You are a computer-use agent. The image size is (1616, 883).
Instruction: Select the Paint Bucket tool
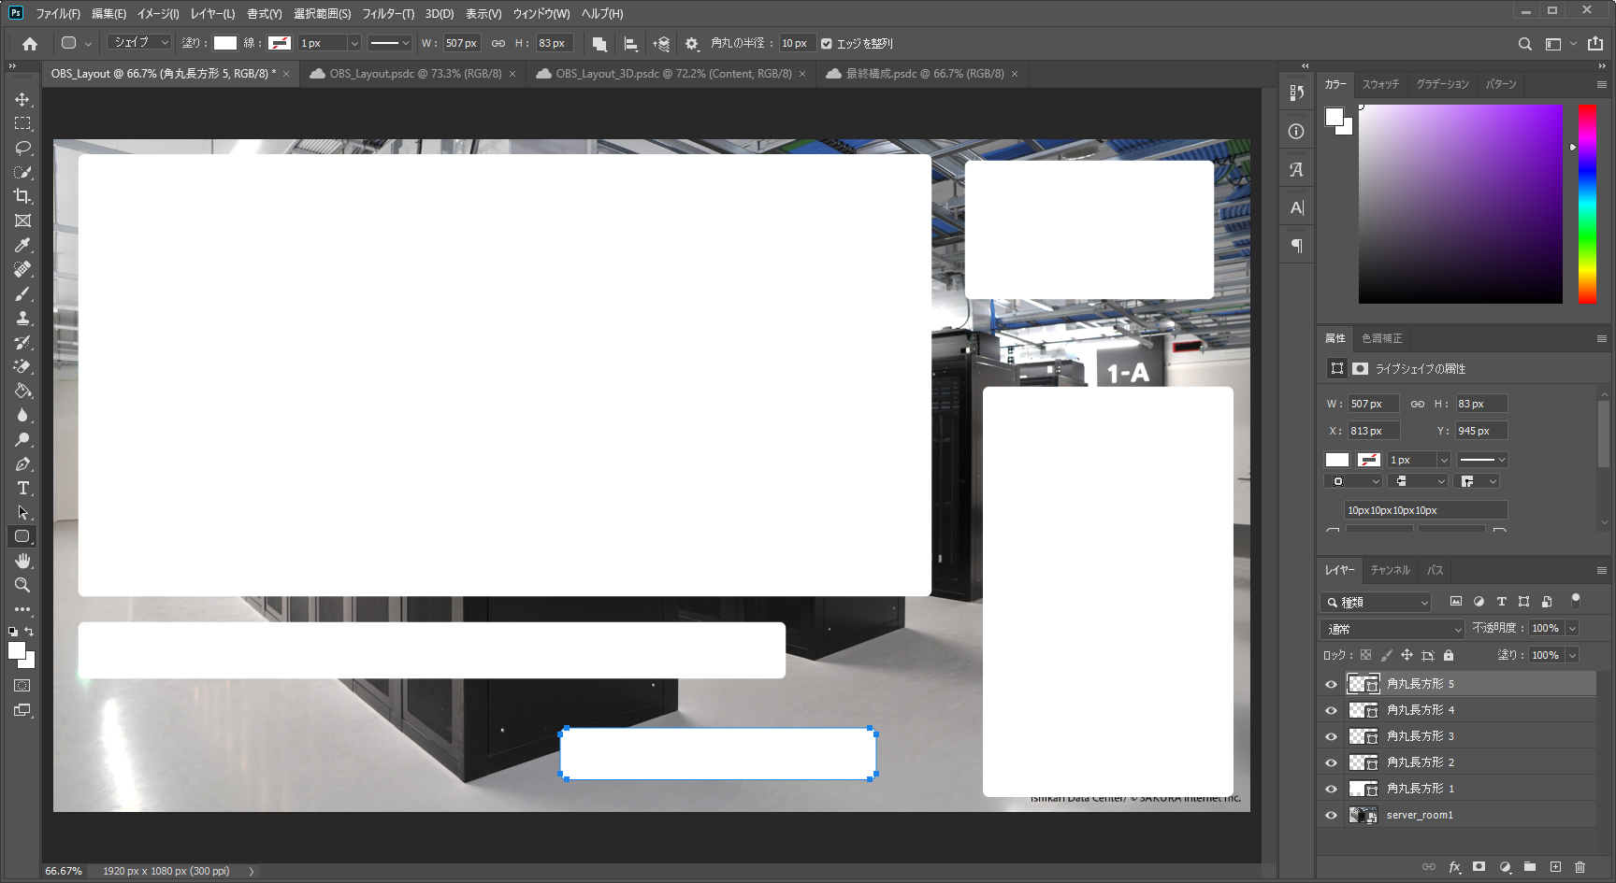(22, 391)
